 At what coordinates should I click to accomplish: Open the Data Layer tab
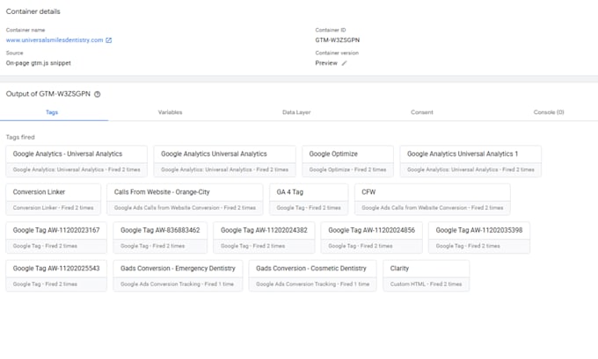[x=296, y=112]
